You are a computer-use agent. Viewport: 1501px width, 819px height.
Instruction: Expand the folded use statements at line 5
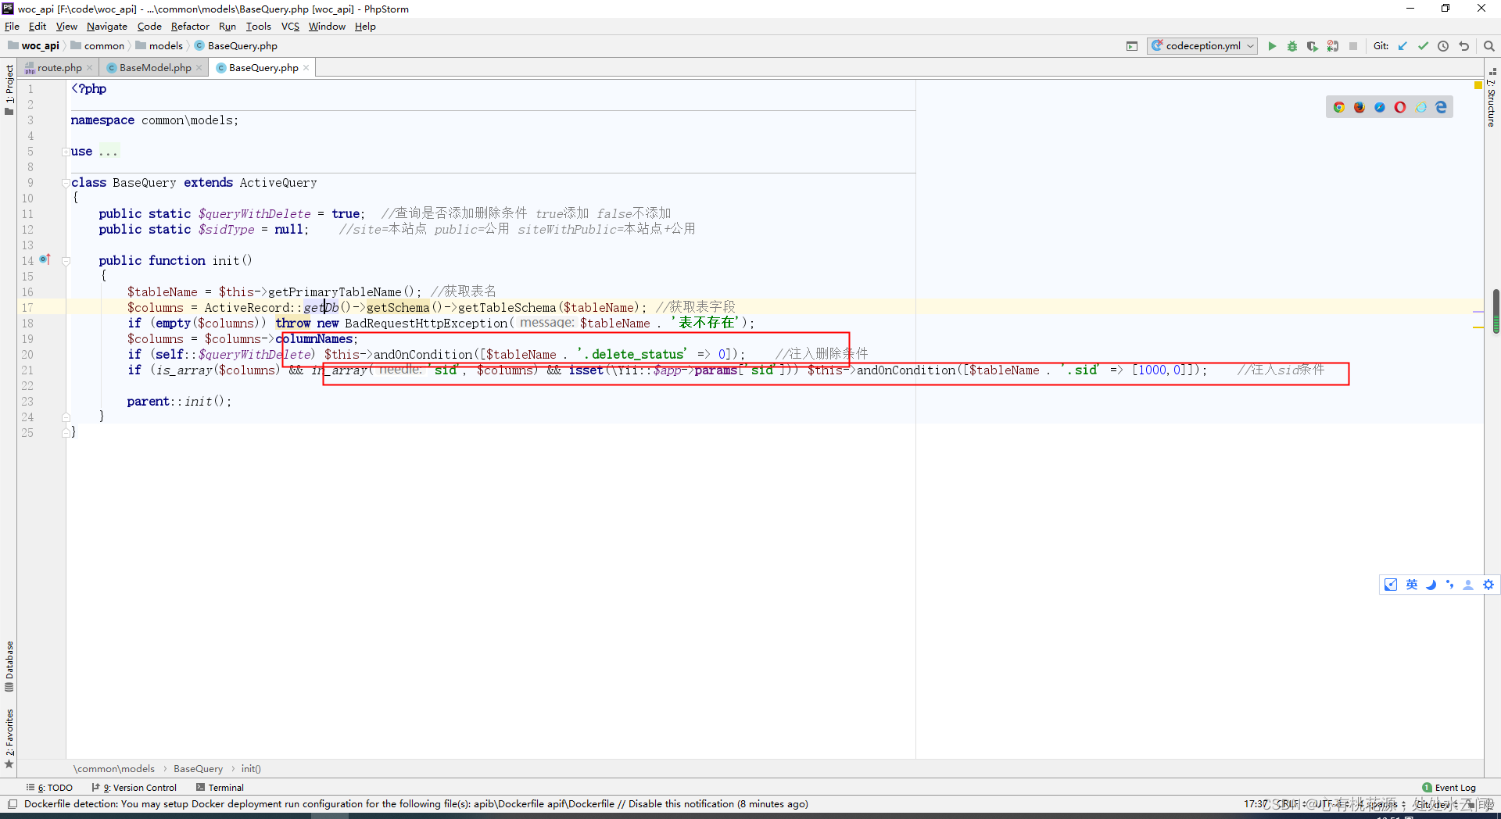(66, 152)
